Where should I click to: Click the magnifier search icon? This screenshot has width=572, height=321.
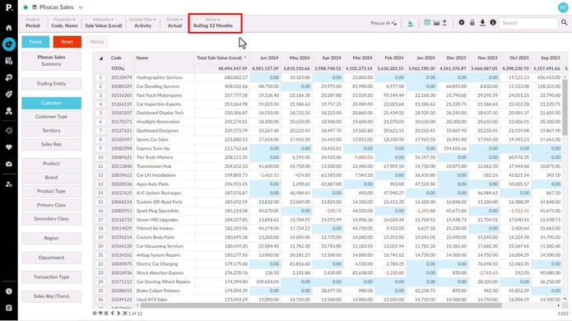point(565,22)
